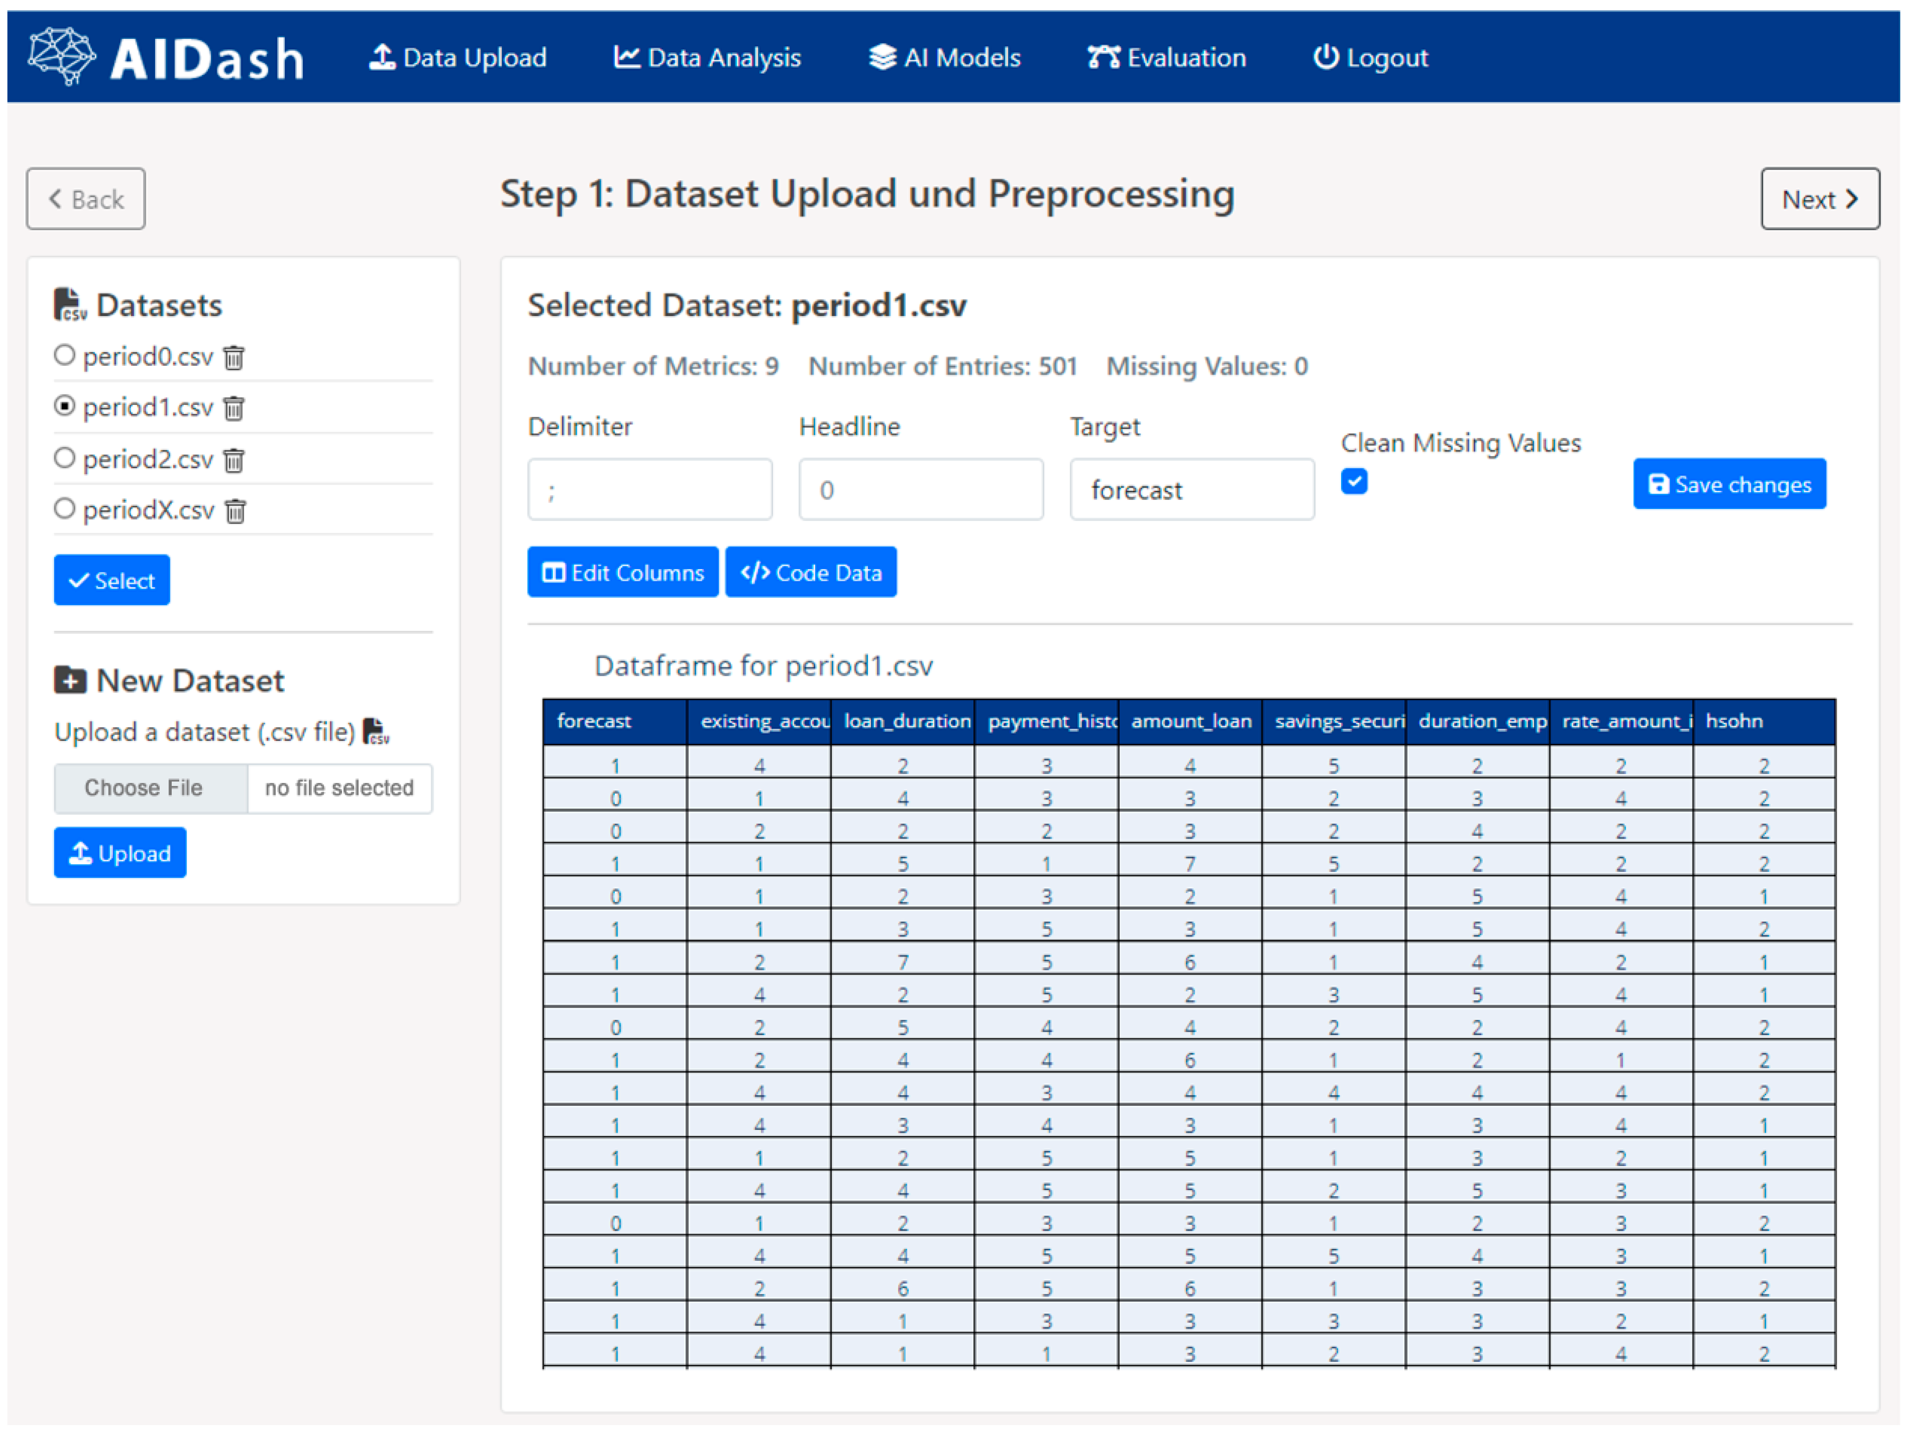Click the Evaluation navigation item
The image size is (1910, 1433).
[1167, 58]
